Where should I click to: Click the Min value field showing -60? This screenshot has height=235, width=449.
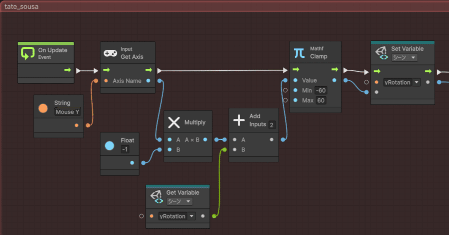(321, 90)
